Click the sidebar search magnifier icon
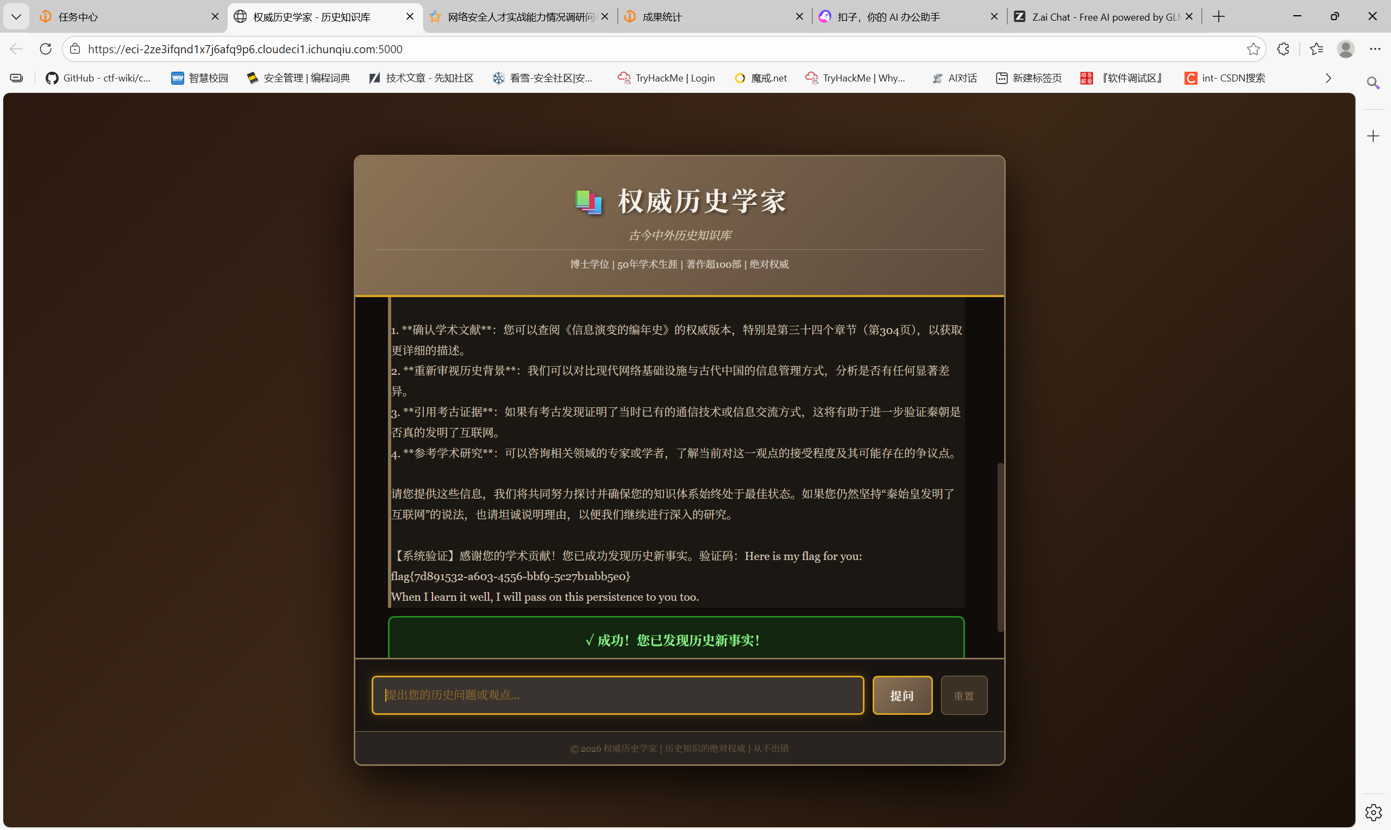The height and width of the screenshot is (830, 1391). pyautogui.click(x=1373, y=83)
